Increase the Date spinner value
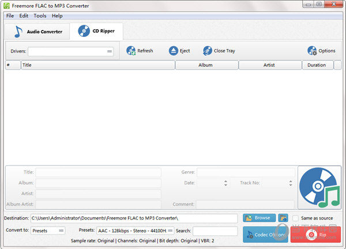This screenshot has height=249, width=346. tap(225, 181)
